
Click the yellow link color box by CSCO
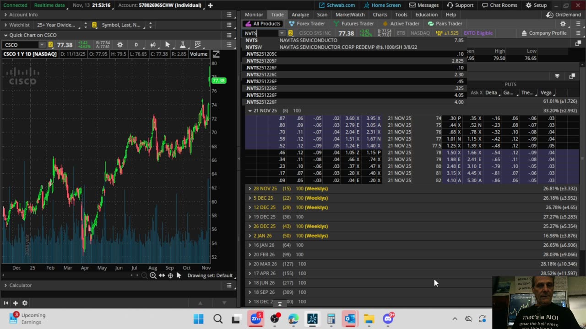(x=50, y=45)
